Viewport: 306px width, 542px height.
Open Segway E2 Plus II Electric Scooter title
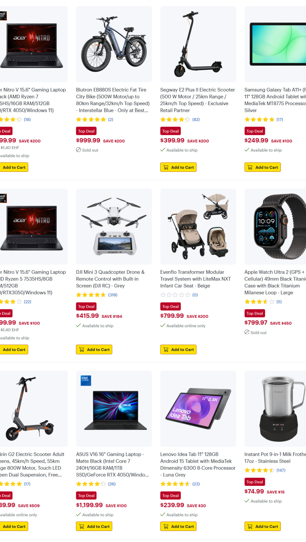[x=197, y=100]
